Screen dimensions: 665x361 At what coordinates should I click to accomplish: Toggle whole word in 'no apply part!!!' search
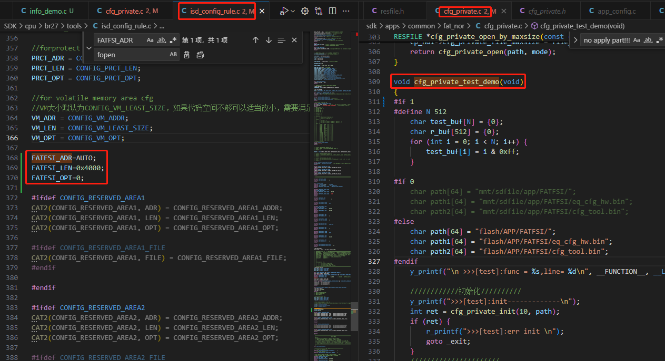click(648, 40)
